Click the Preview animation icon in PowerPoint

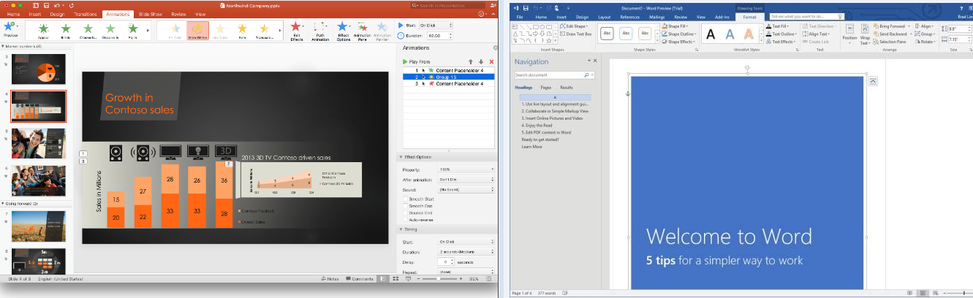tap(10, 29)
